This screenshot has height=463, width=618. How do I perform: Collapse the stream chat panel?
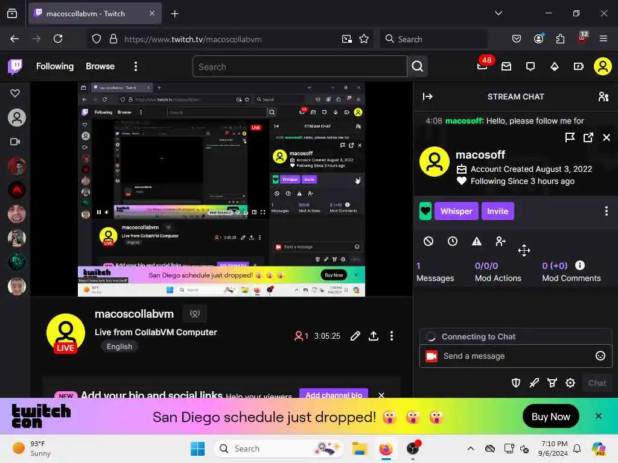(x=428, y=96)
